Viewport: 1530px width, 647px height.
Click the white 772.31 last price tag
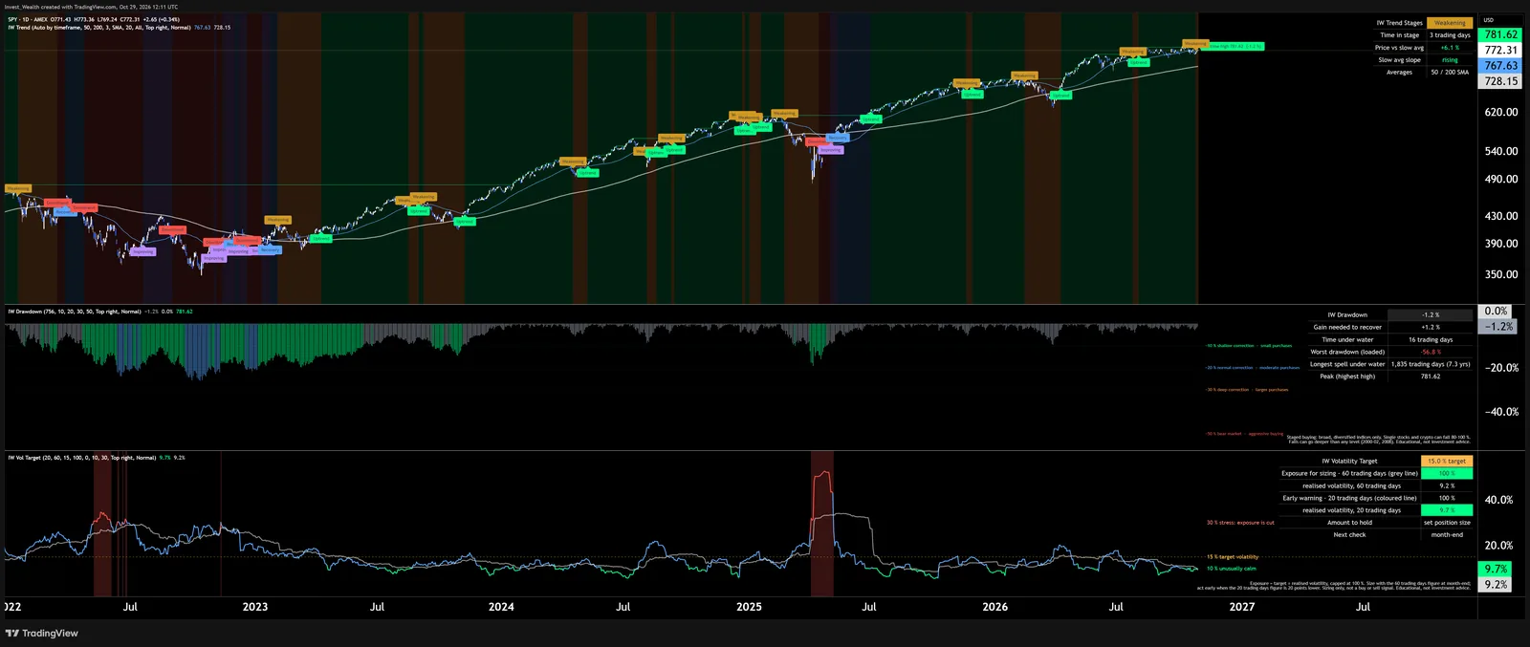pos(1500,50)
